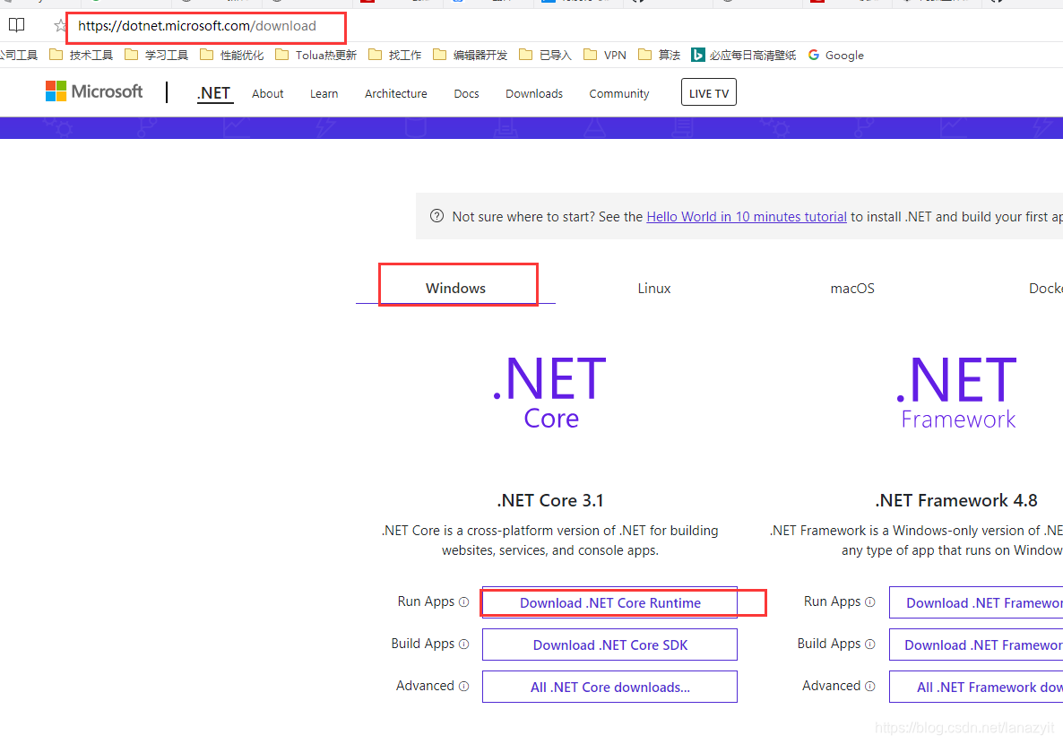Open the About menu item
1063x744 pixels.
click(x=268, y=93)
